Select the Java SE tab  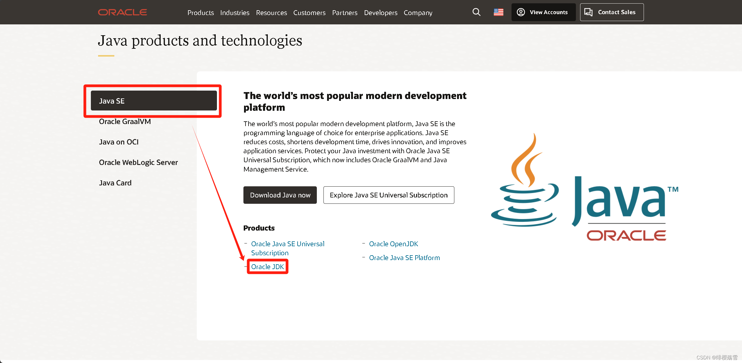click(x=154, y=101)
